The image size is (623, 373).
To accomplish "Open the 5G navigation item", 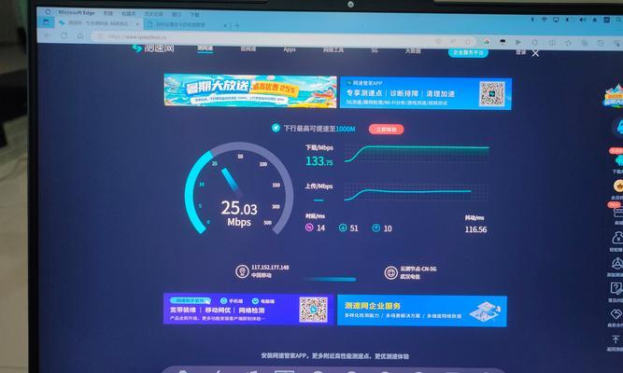I will [x=375, y=50].
